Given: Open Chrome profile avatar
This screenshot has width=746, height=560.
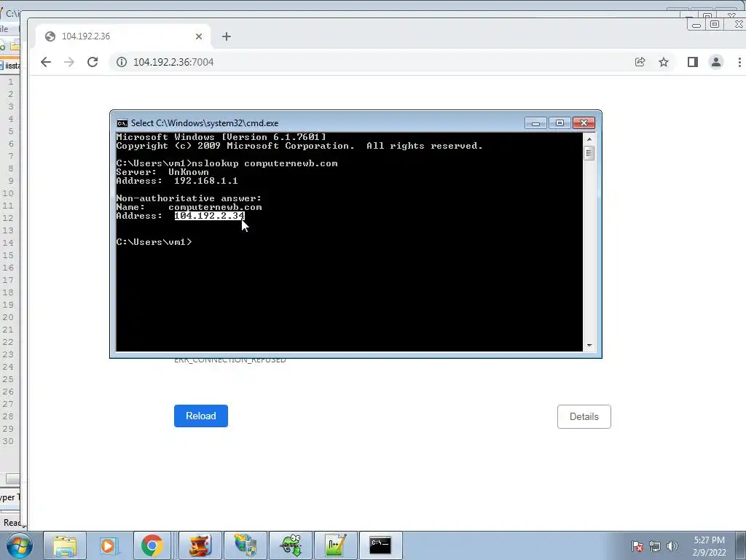Looking at the screenshot, I should point(716,62).
